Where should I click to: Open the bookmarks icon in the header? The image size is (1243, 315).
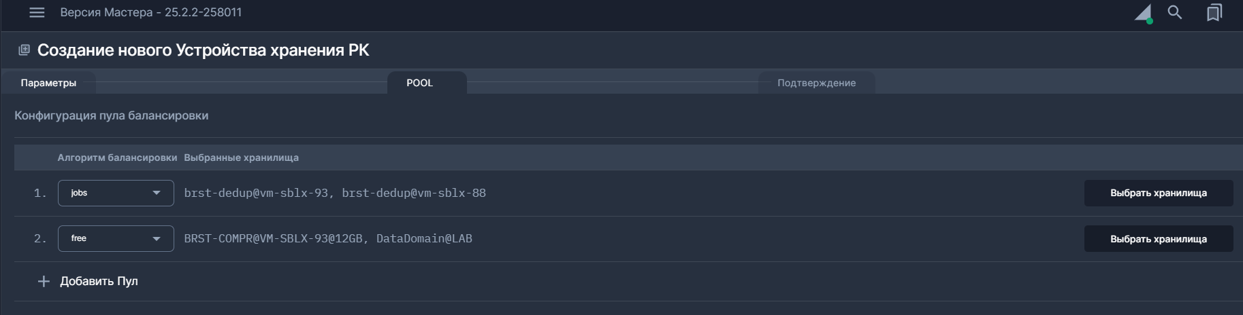(1214, 13)
